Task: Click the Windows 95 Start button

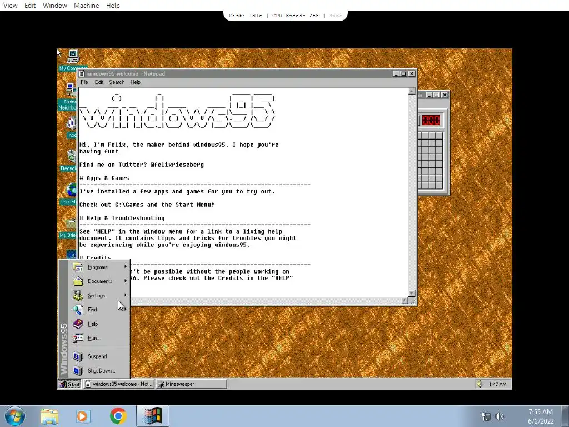Action: (69, 384)
